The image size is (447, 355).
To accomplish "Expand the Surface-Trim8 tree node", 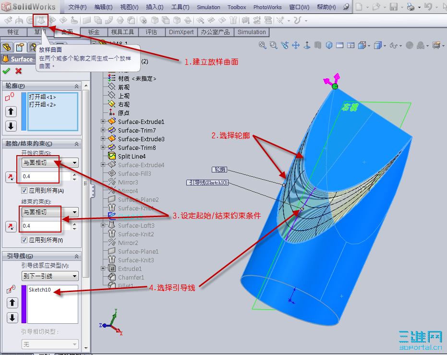I will point(103,147).
